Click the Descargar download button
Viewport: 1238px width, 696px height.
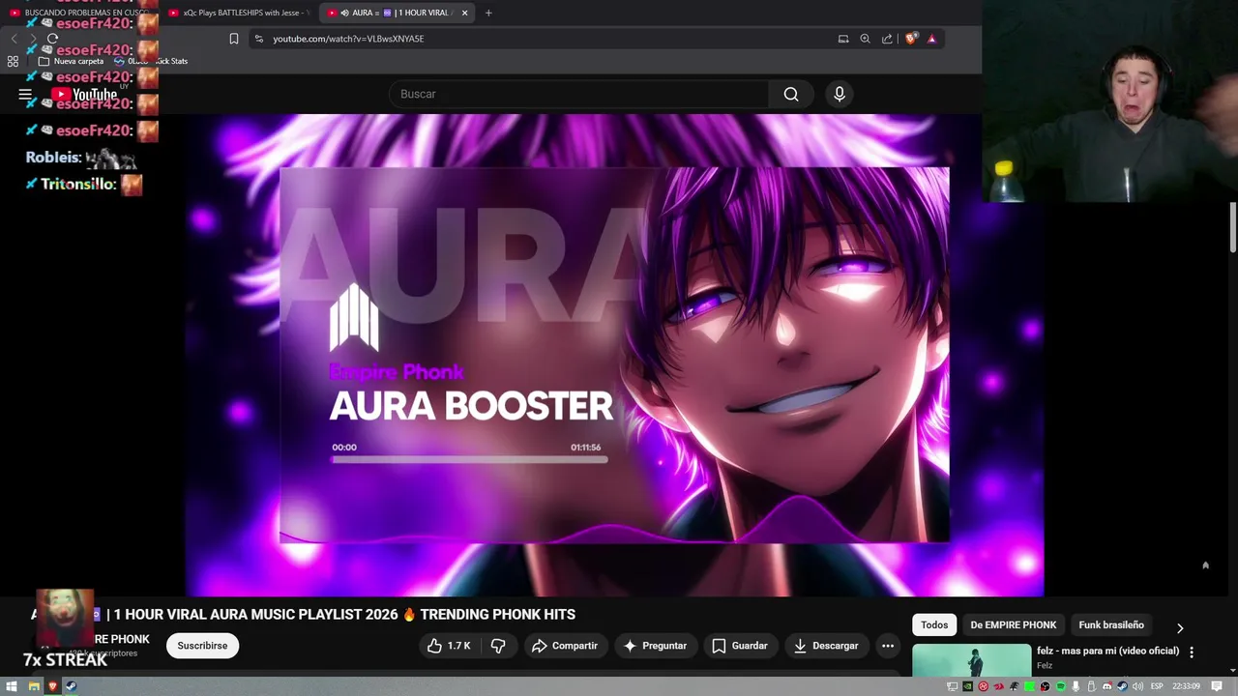[x=826, y=646]
